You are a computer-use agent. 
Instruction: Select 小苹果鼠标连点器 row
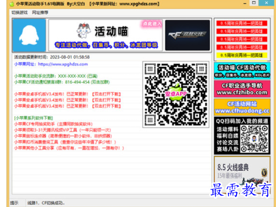[63, 136]
